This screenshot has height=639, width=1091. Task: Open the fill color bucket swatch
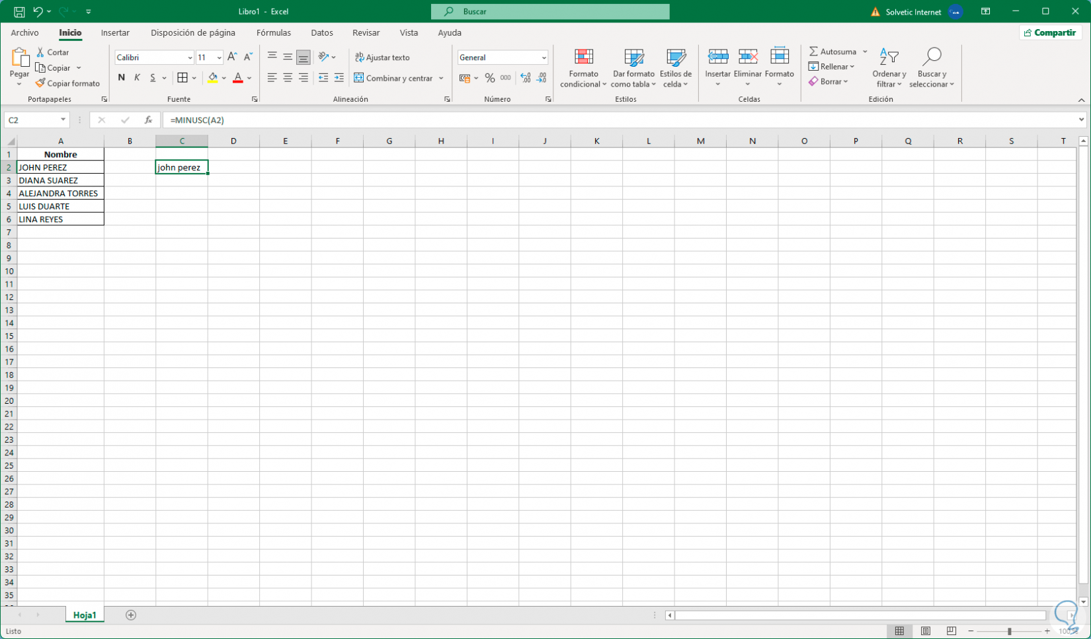pos(213,78)
